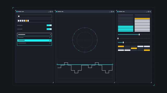Open the dropdown arrow in the left window
This screenshot has width=167, height=93.
click(50, 35)
